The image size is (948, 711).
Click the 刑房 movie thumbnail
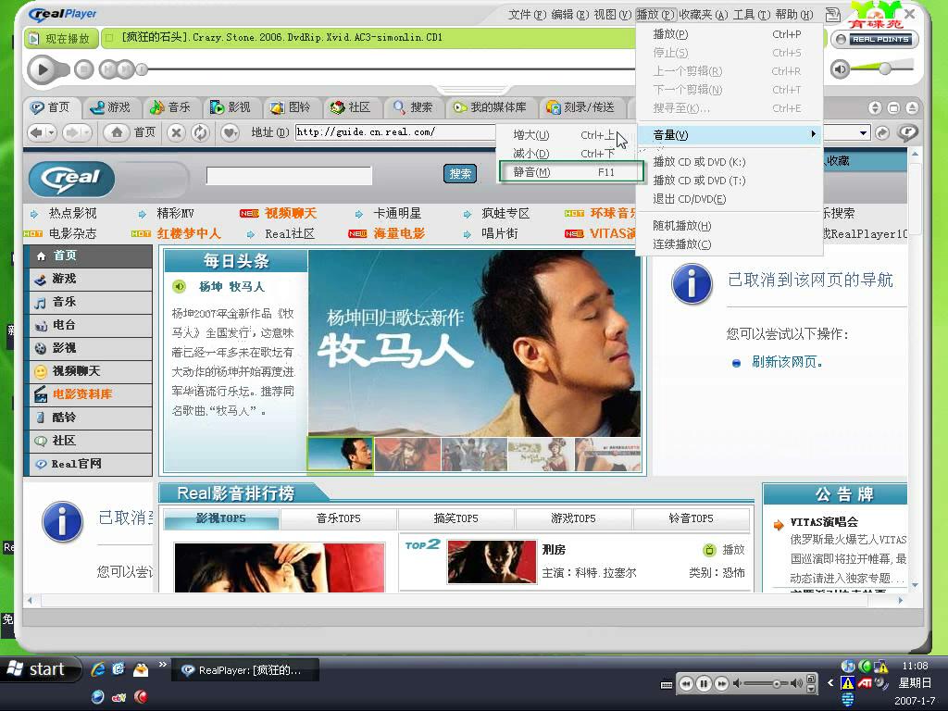493,562
